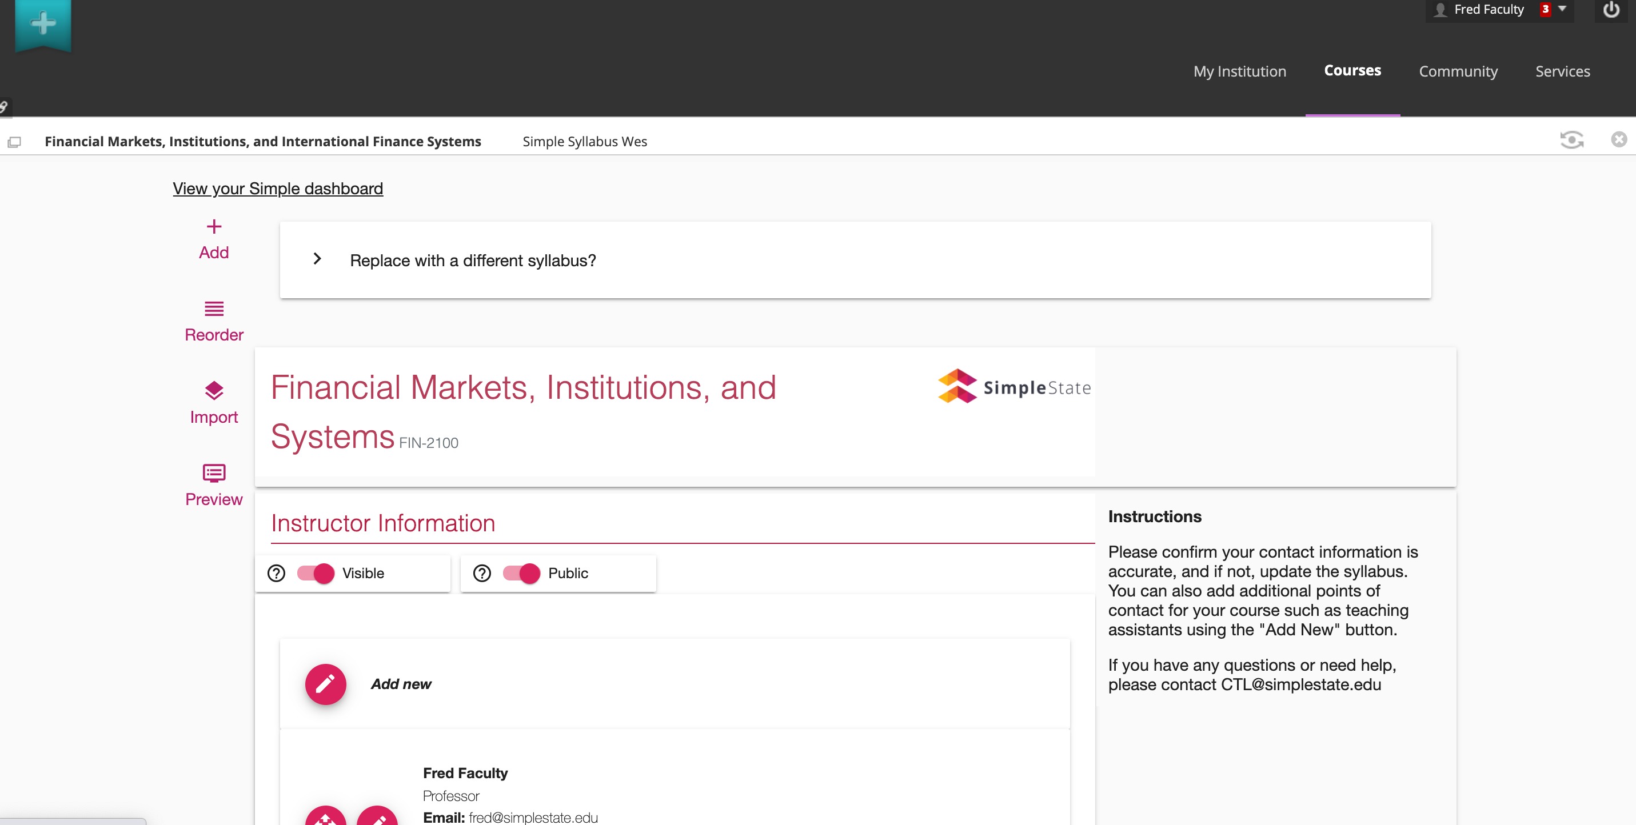The image size is (1636, 825).
Task: Click the help icon beside Public
Action: [x=482, y=573]
